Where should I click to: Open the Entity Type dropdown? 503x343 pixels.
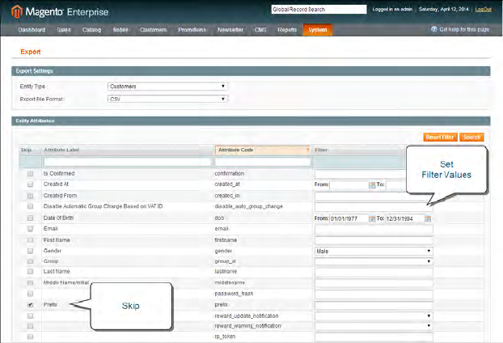(167, 87)
